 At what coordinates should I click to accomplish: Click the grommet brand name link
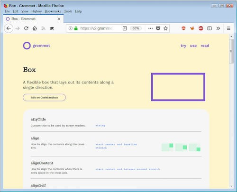click(41, 46)
